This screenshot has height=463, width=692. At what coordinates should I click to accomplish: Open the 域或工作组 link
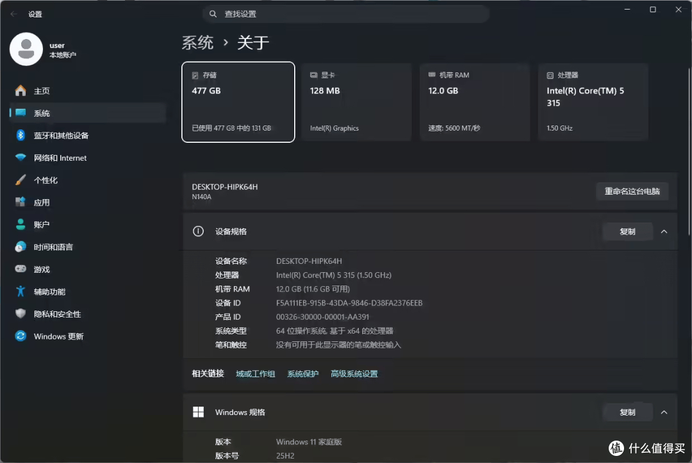coord(255,374)
